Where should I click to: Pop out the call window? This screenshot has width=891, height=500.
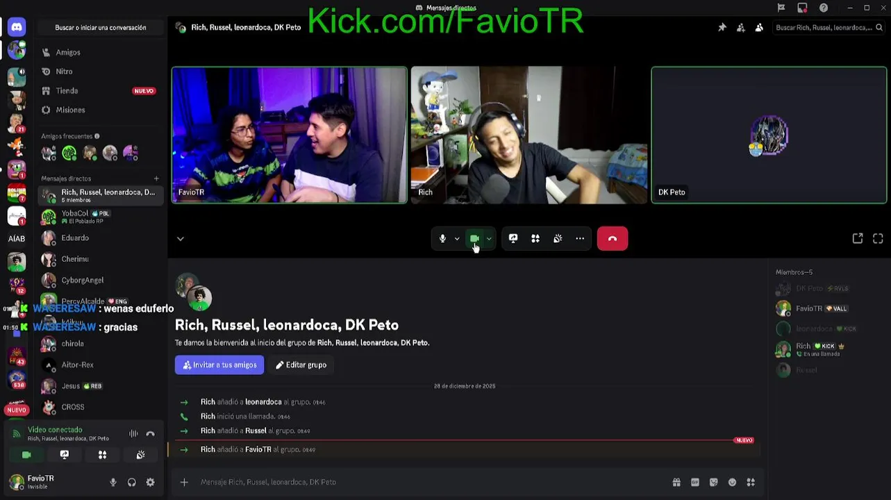click(858, 238)
